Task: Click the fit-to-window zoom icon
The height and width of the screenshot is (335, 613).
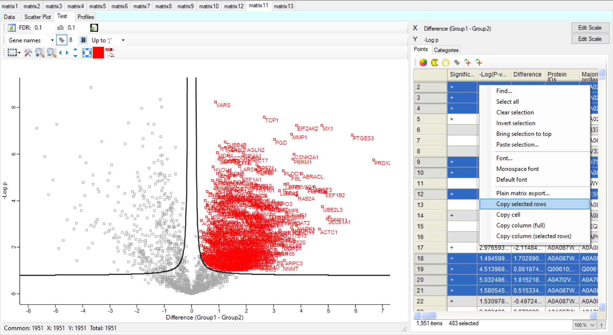Action: 87,53
